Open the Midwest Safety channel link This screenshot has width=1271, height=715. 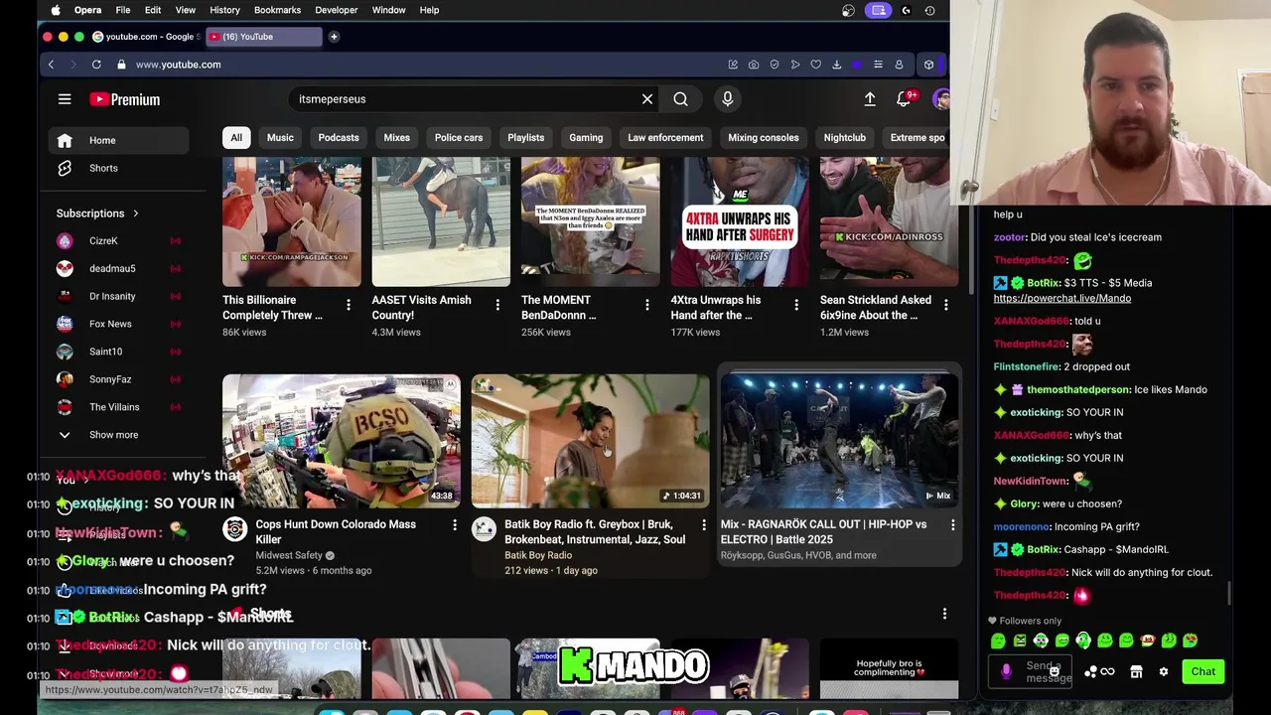[289, 556]
